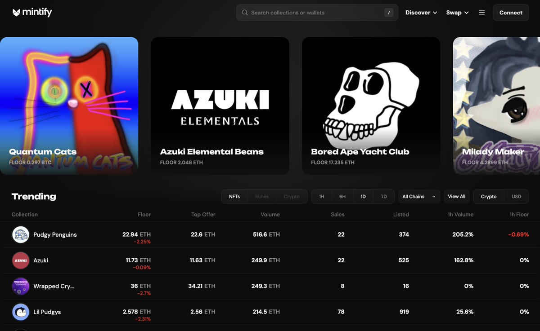
Task: Click the Azuki collection avatar
Action: click(x=21, y=260)
